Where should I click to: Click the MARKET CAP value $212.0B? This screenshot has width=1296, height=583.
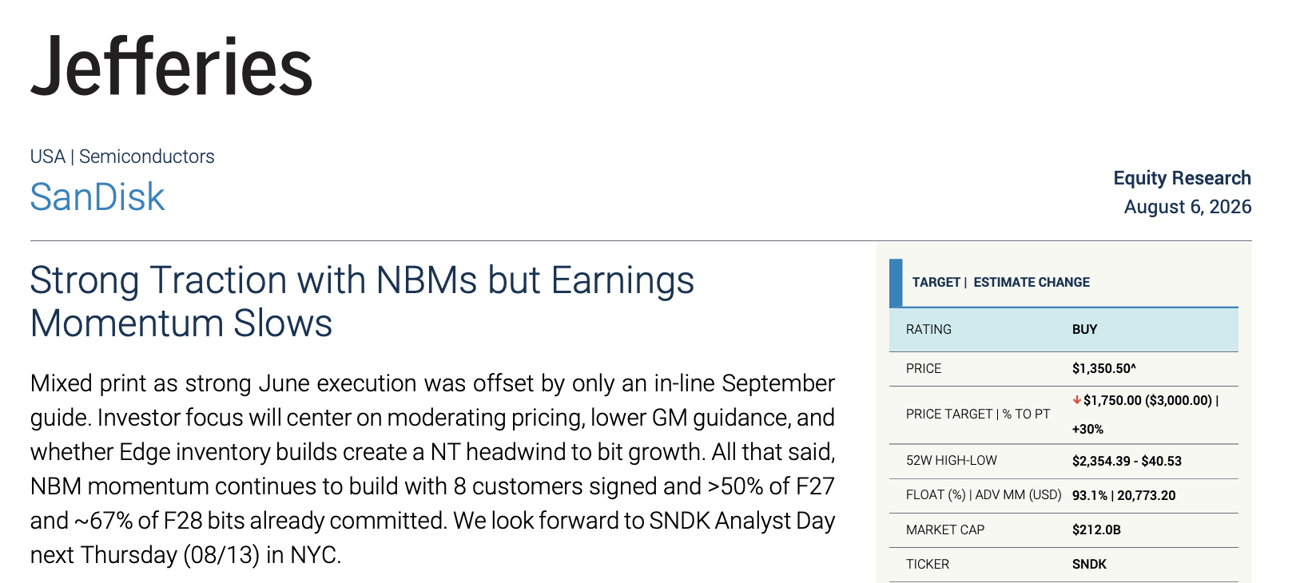pos(1096,530)
